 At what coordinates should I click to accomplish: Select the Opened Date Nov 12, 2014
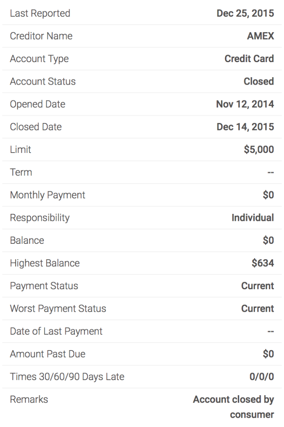245,104
